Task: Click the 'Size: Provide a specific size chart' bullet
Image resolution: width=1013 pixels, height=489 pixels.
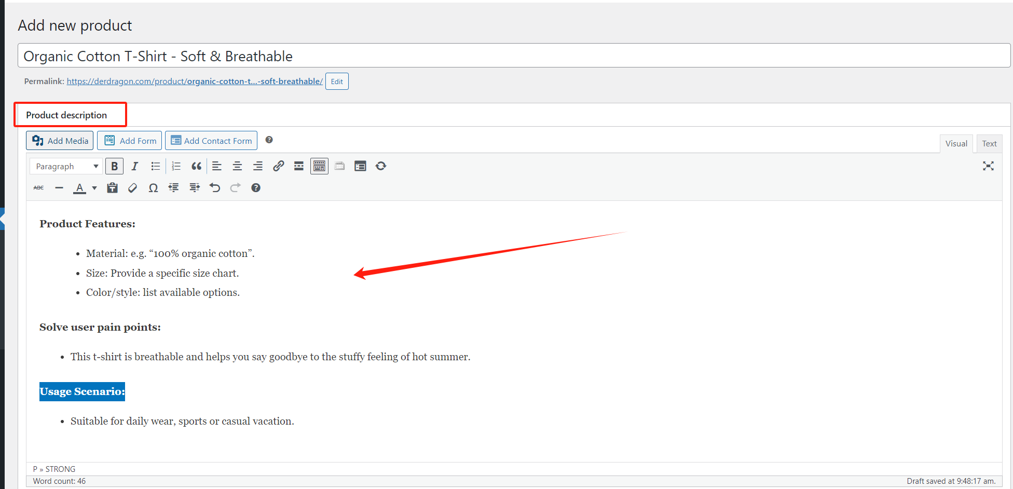Action: coord(162,273)
